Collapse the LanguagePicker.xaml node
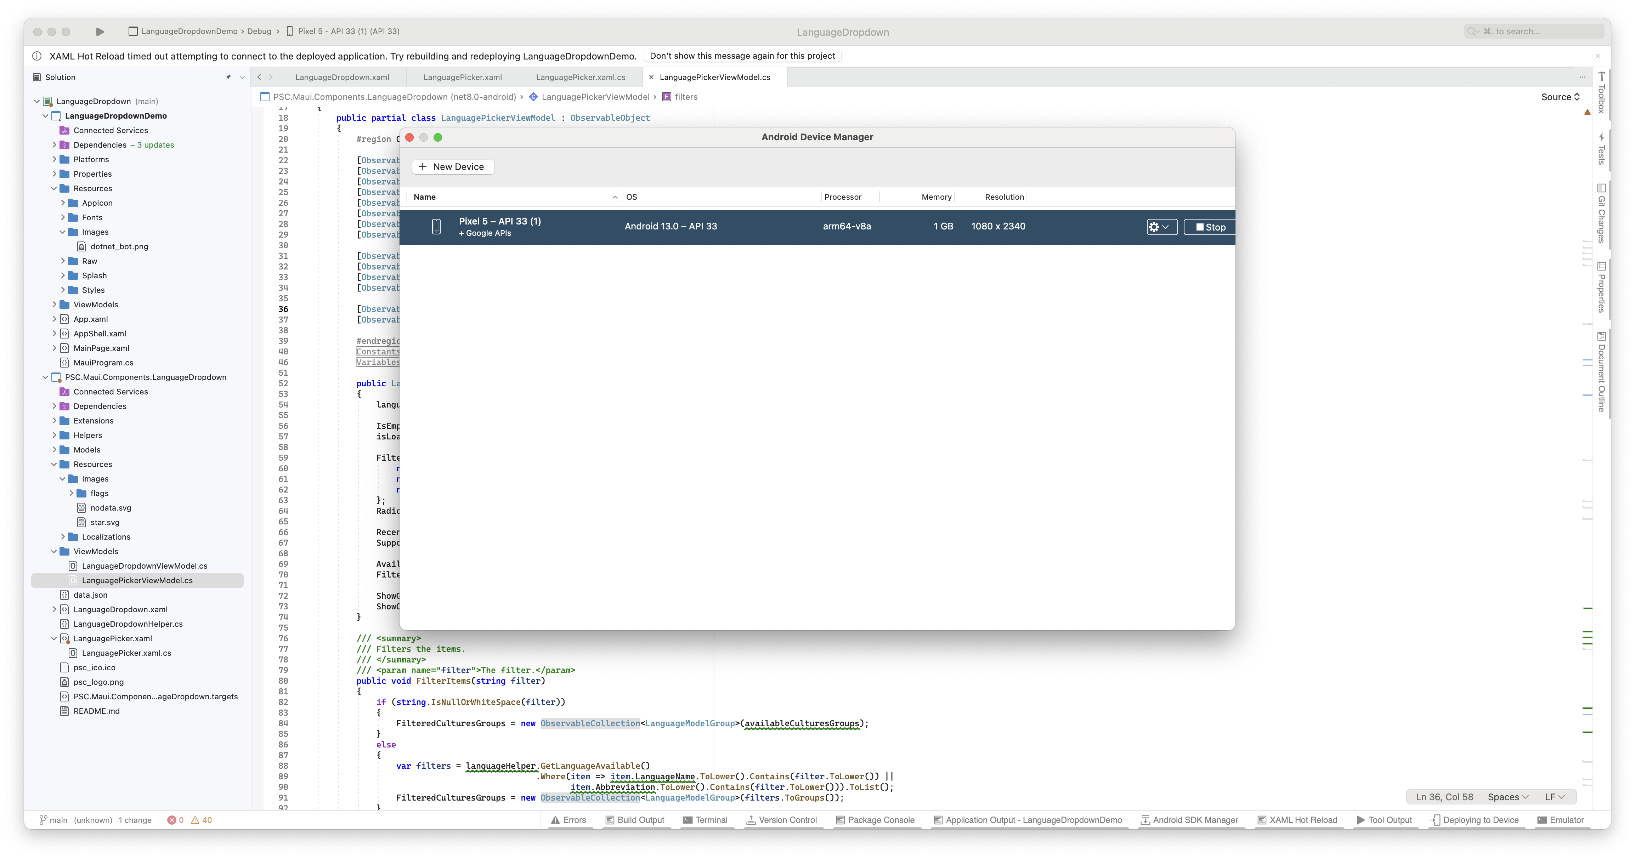1635x859 pixels. click(54, 639)
